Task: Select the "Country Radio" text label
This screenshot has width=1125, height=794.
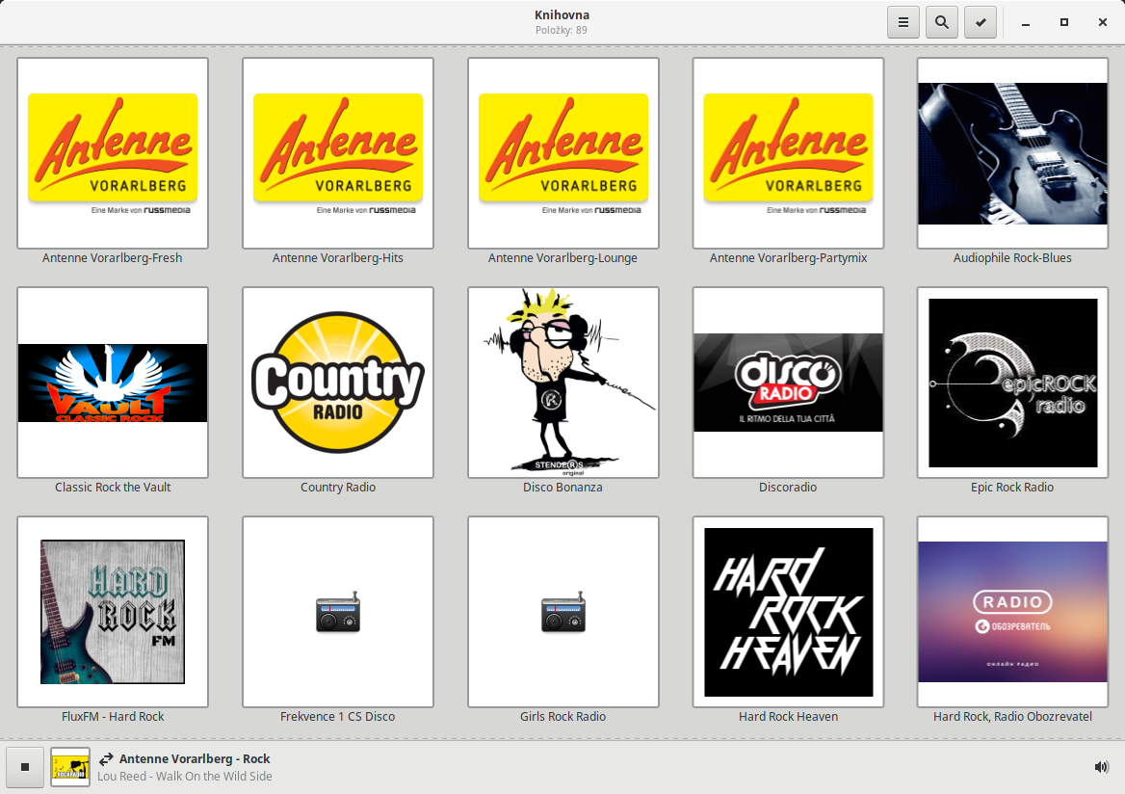Action: [x=338, y=487]
